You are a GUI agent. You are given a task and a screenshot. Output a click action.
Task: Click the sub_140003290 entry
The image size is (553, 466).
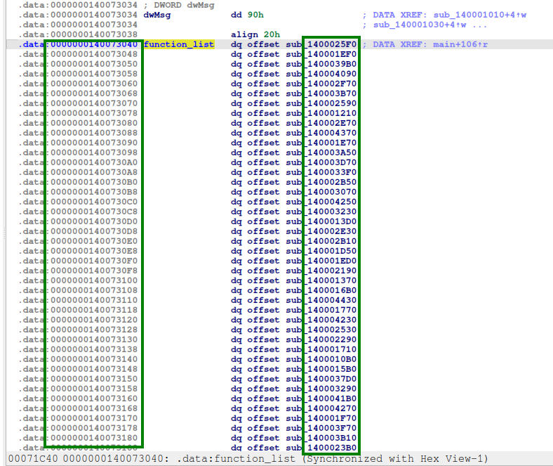321,389
